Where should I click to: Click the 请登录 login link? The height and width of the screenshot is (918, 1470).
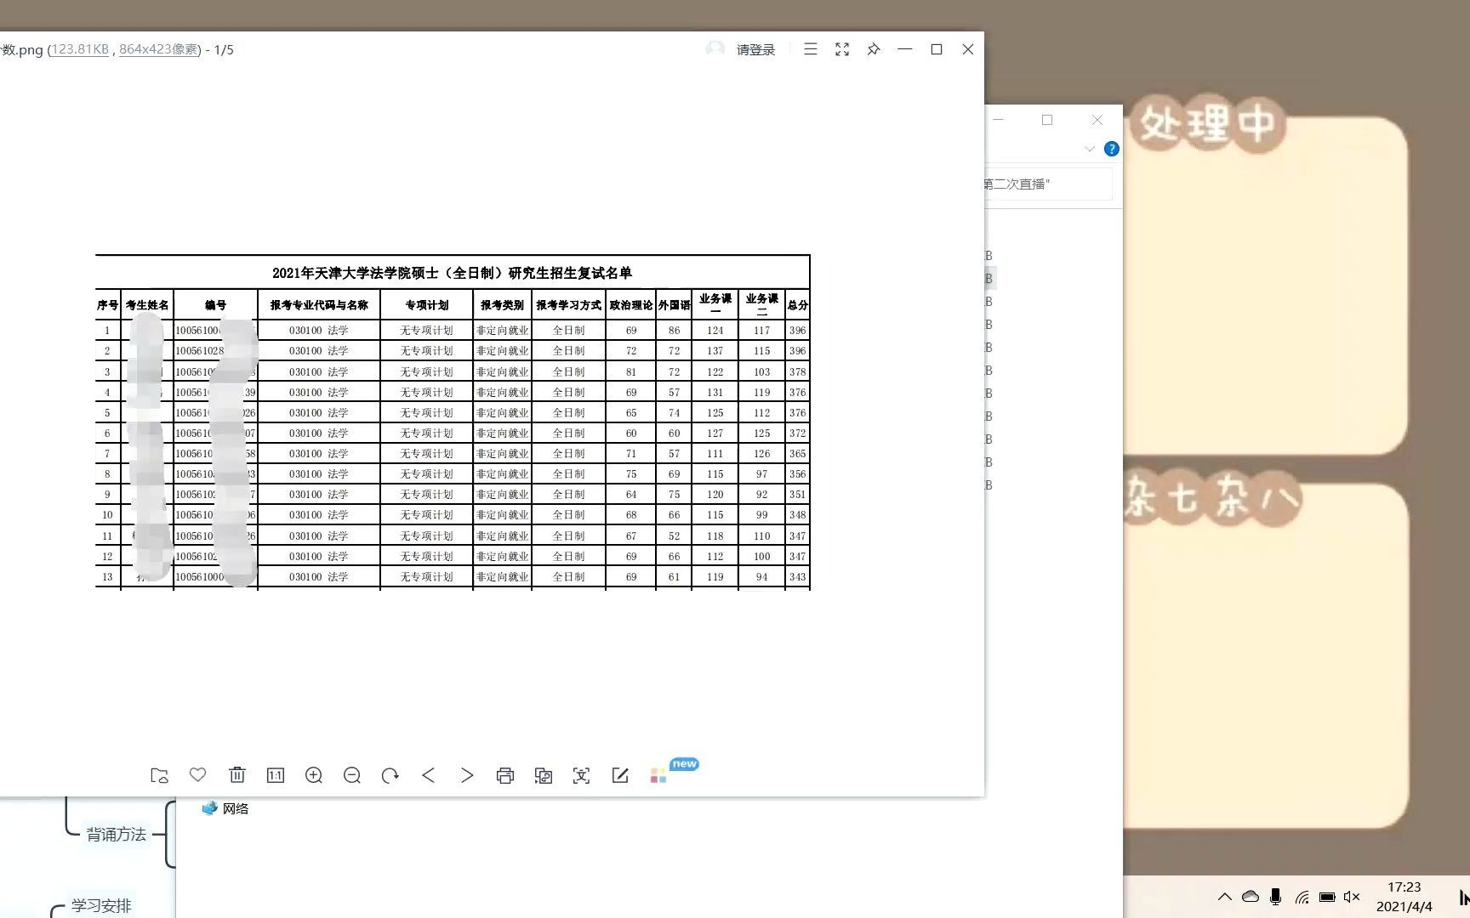(x=756, y=50)
